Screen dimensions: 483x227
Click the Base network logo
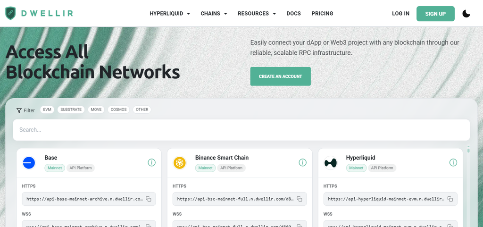coord(29,163)
